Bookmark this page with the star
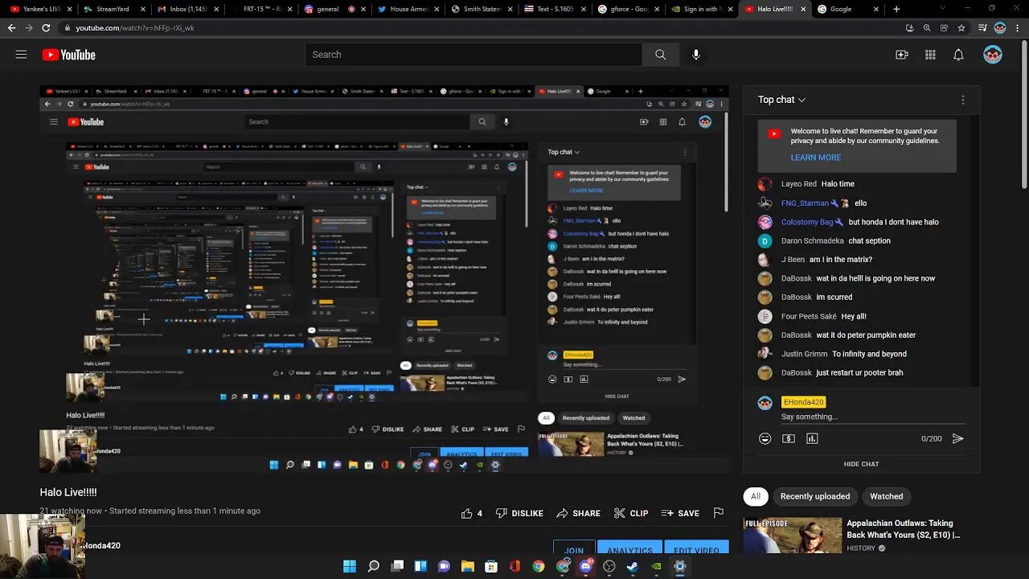 click(x=961, y=27)
